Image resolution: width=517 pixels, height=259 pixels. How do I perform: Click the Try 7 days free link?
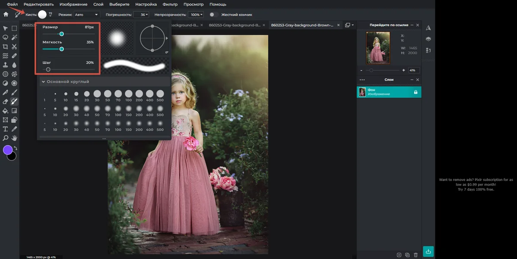pos(476,189)
